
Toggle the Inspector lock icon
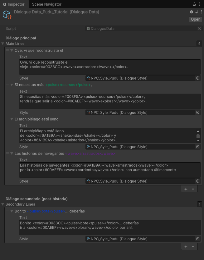pyautogui.click(x=194, y=4)
